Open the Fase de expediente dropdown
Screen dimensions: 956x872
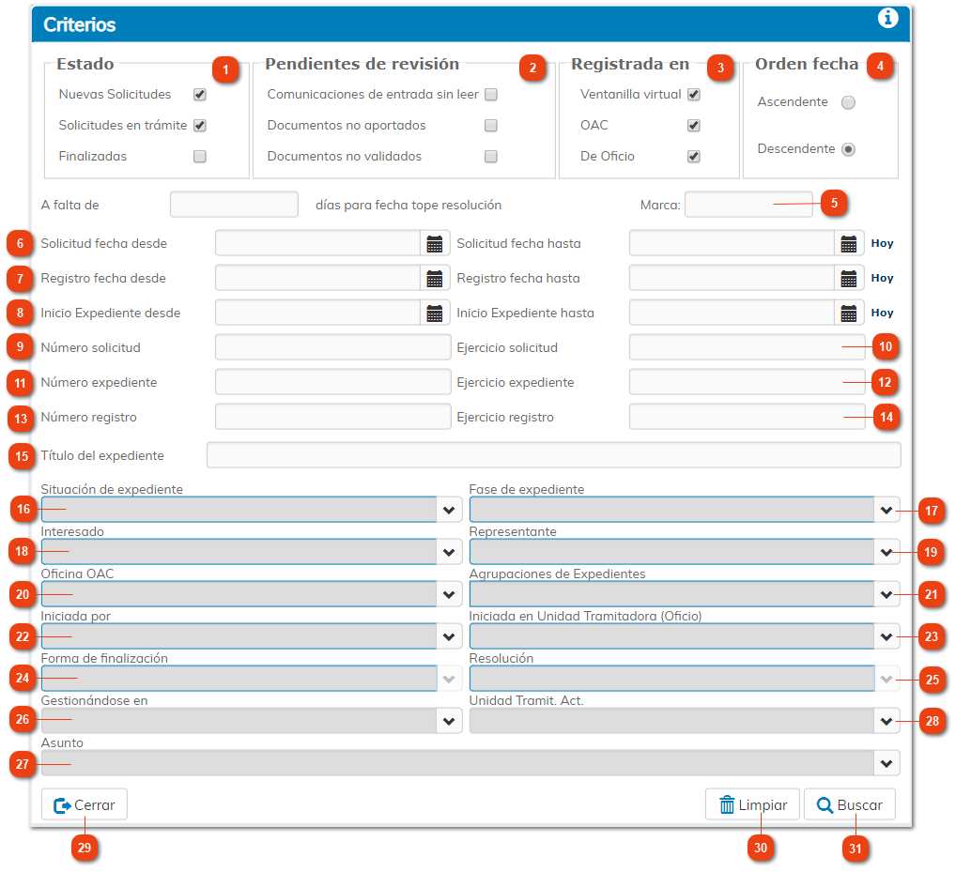(887, 510)
